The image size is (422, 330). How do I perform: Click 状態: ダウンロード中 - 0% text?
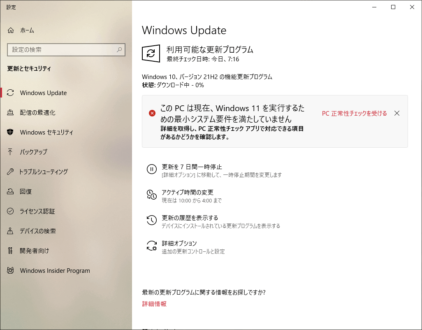173,85
